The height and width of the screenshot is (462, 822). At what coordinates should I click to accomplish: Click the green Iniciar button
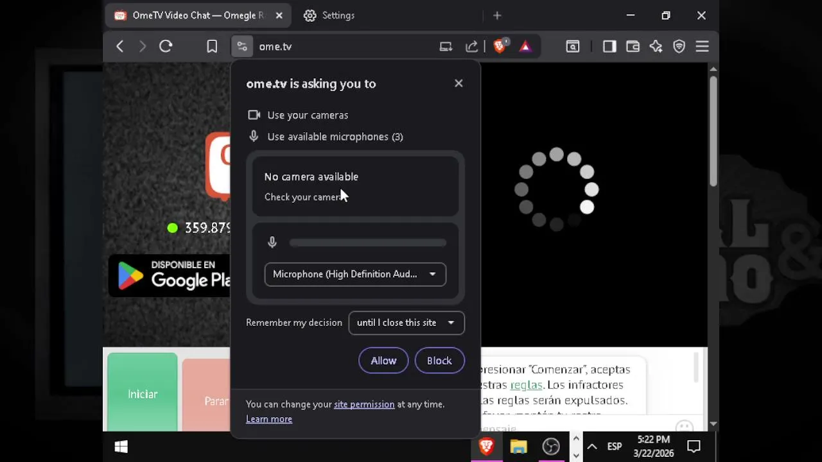coord(143,393)
